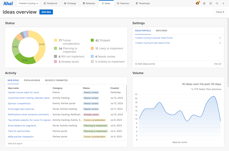
Task: Switch to the Watchers tab
Action: pyautogui.click(x=162, y=31)
